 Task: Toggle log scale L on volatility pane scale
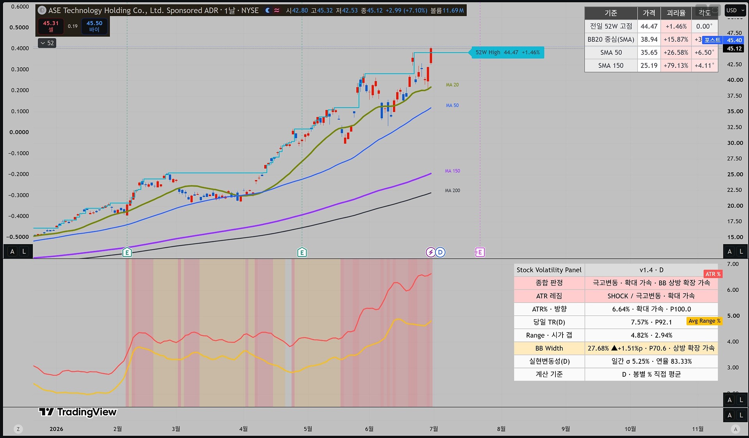(x=741, y=400)
